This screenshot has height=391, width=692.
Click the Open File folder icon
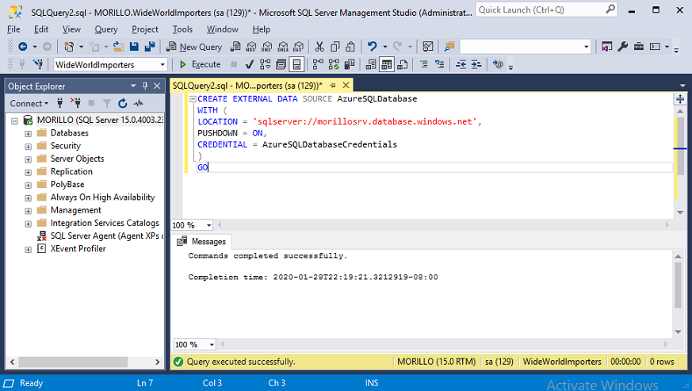(x=118, y=46)
